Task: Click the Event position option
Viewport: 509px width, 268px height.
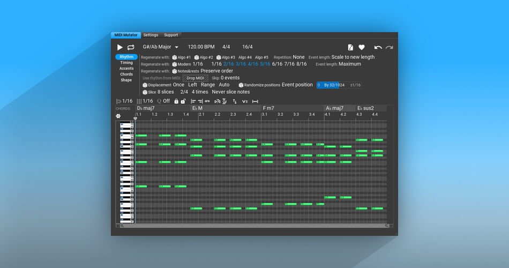Action: point(297,85)
